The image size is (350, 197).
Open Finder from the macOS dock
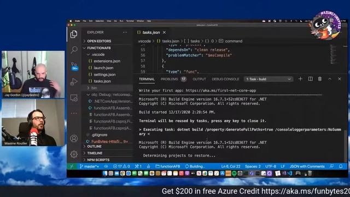click(105, 173)
